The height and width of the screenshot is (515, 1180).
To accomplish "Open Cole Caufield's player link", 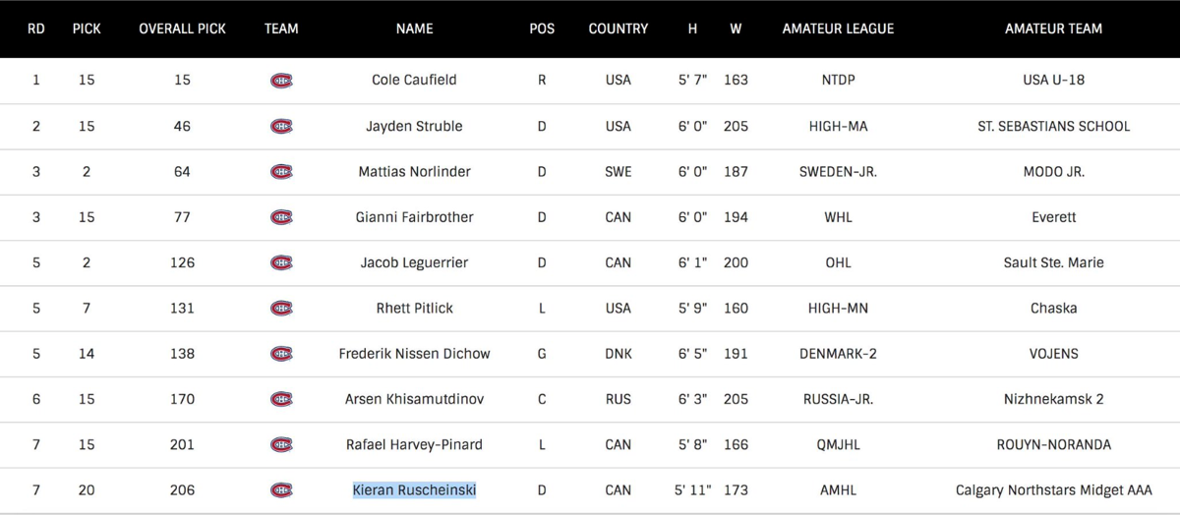I will pos(414,81).
